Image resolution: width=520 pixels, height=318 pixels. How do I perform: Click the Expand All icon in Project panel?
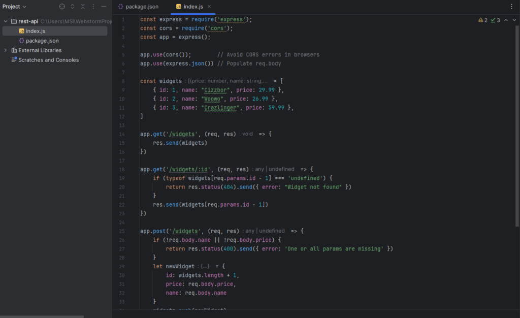click(x=72, y=7)
